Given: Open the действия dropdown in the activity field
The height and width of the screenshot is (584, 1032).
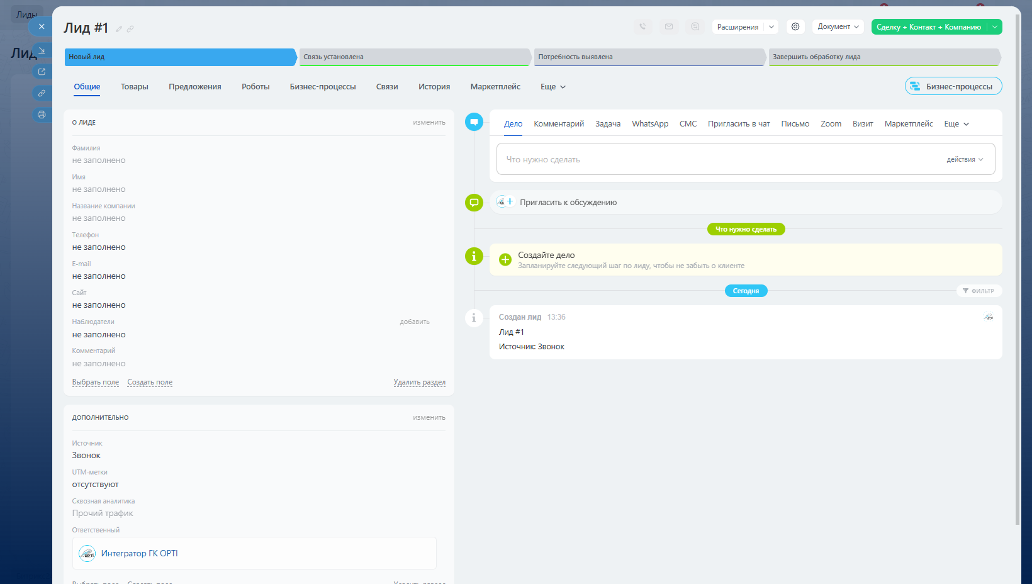Looking at the screenshot, I should click(964, 159).
